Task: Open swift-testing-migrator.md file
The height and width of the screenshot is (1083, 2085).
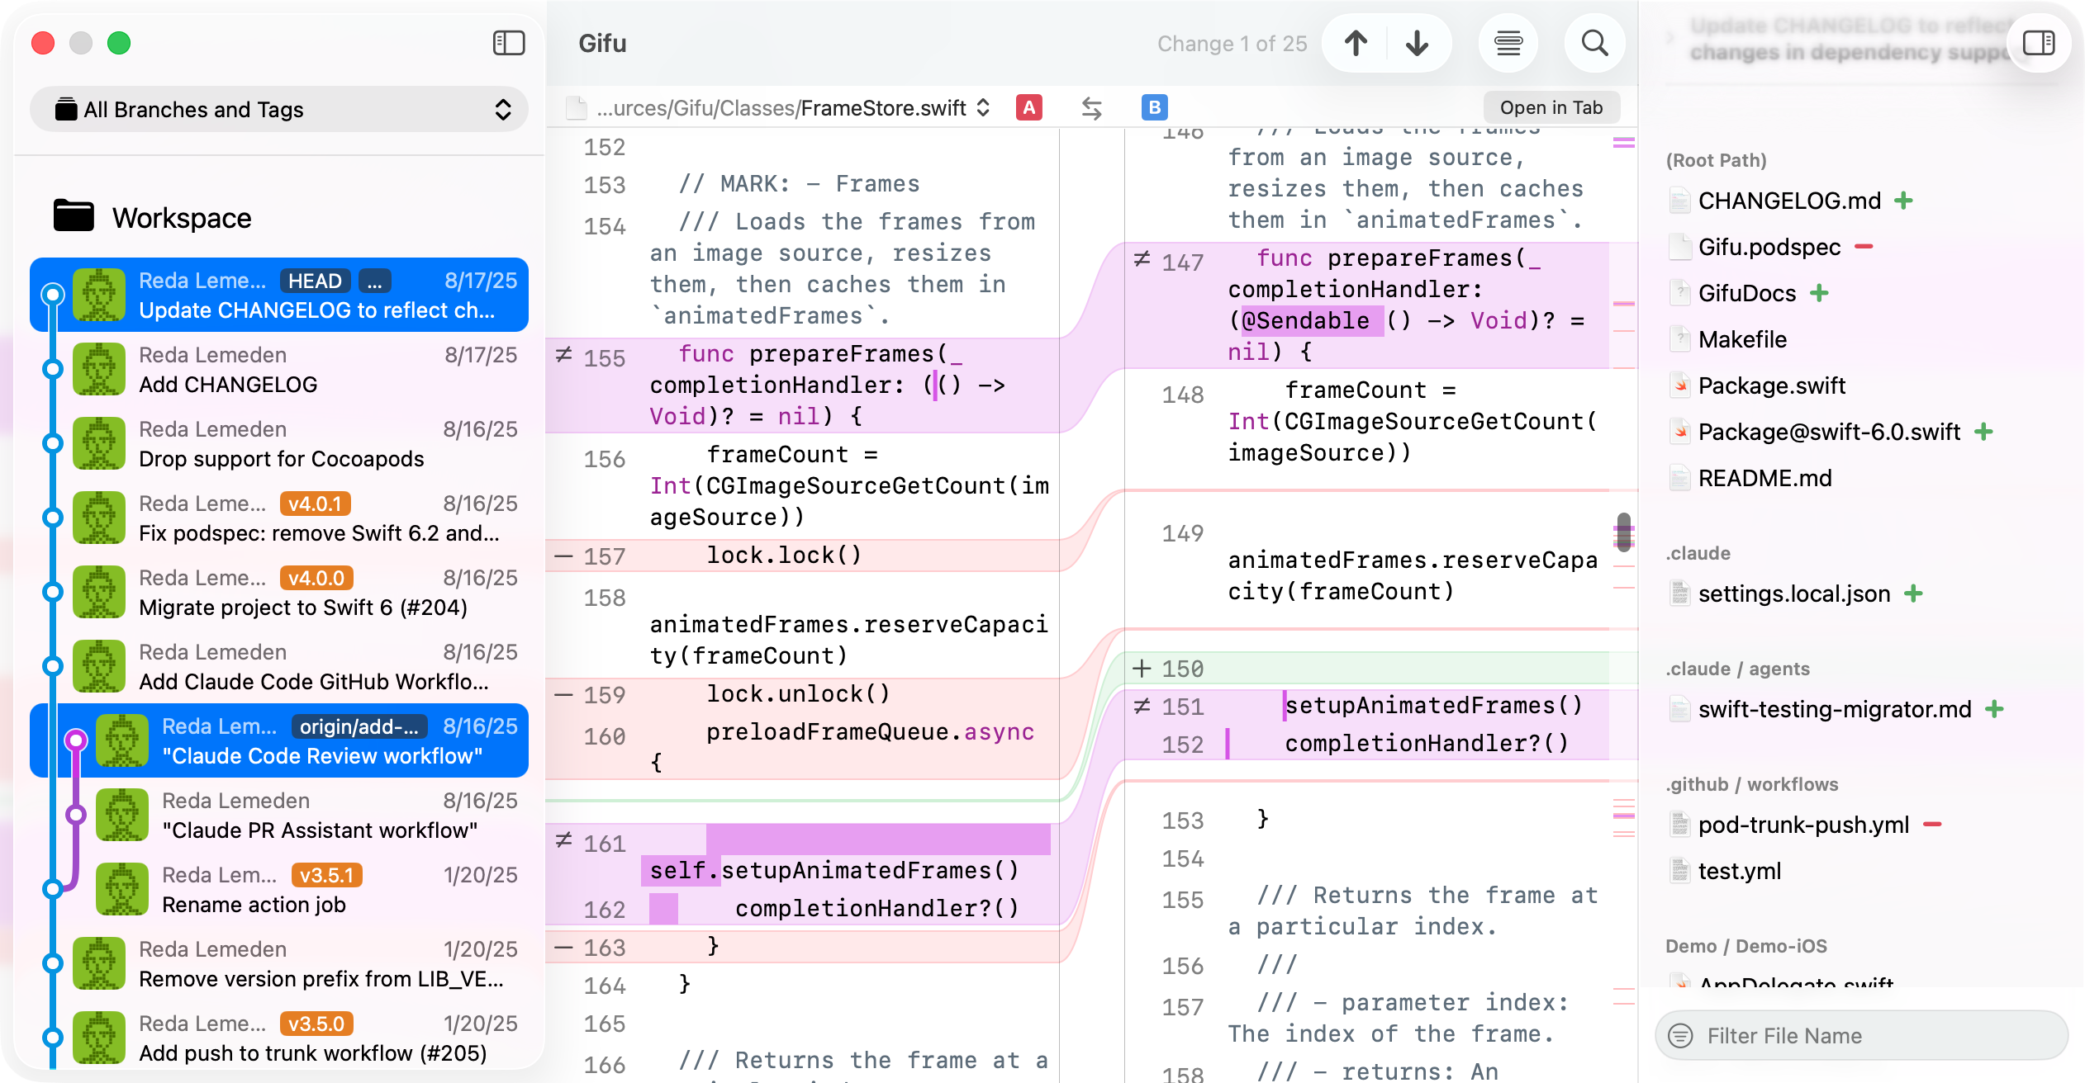Action: point(1835,709)
